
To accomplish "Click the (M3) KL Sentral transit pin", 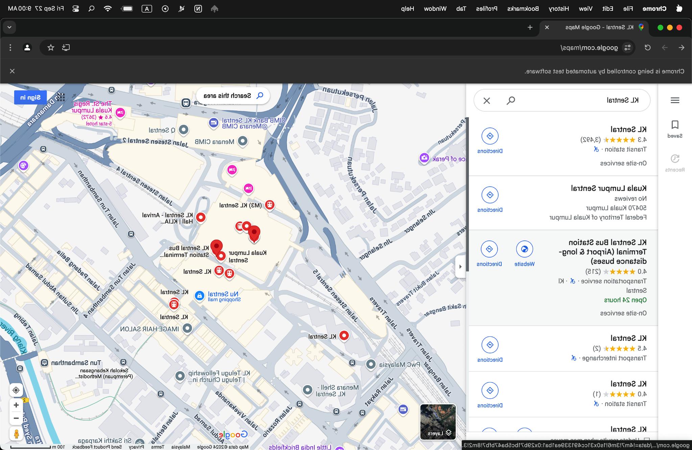I will tap(269, 205).
